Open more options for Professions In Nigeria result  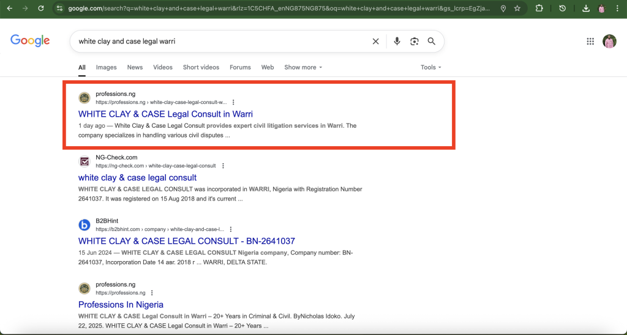click(x=152, y=293)
